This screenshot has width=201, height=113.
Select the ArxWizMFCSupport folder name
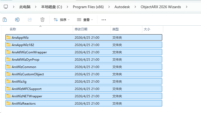click(27, 89)
